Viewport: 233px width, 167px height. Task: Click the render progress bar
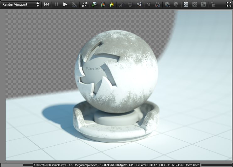(x=17, y=165)
